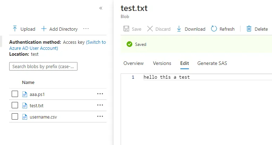Click the Discard X icon
The width and height of the screenshot is (272, 145).
[x=150, y=29]
